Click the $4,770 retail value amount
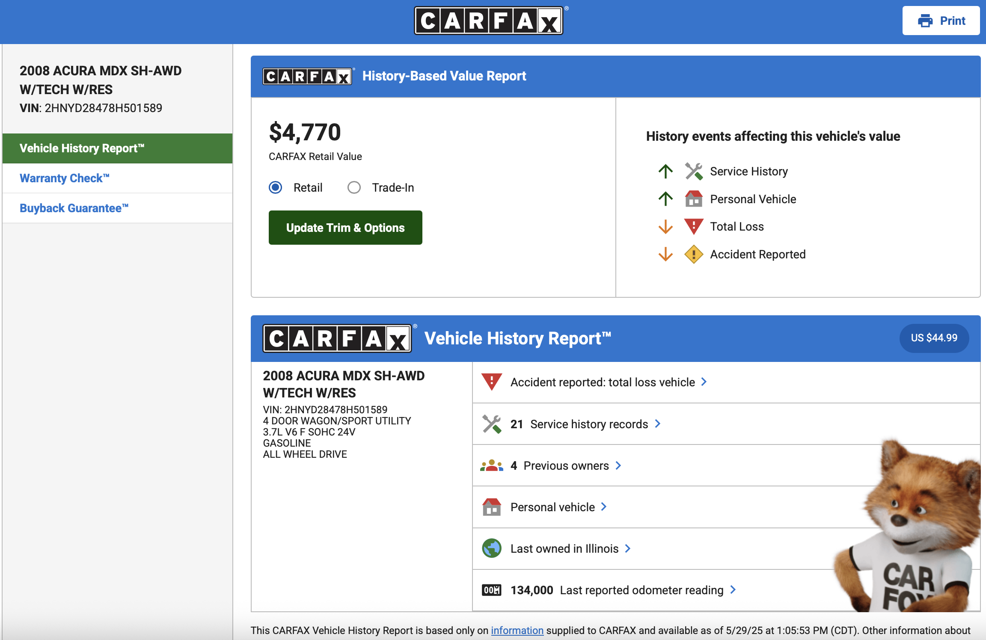This screenshot has height=640, width=986. (x=305, y=132)
